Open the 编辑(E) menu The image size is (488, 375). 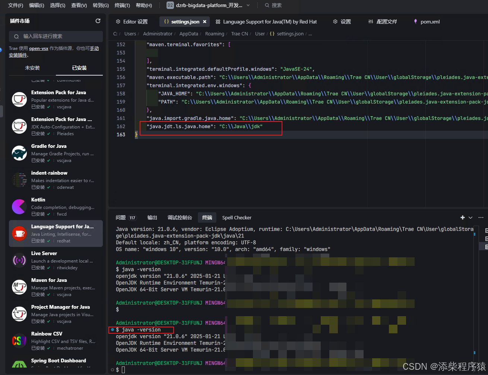pyautogui.click(x=37, y=5)
